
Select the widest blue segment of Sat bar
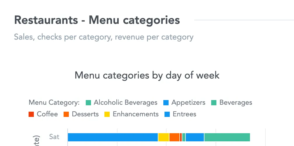pos(113,137)
